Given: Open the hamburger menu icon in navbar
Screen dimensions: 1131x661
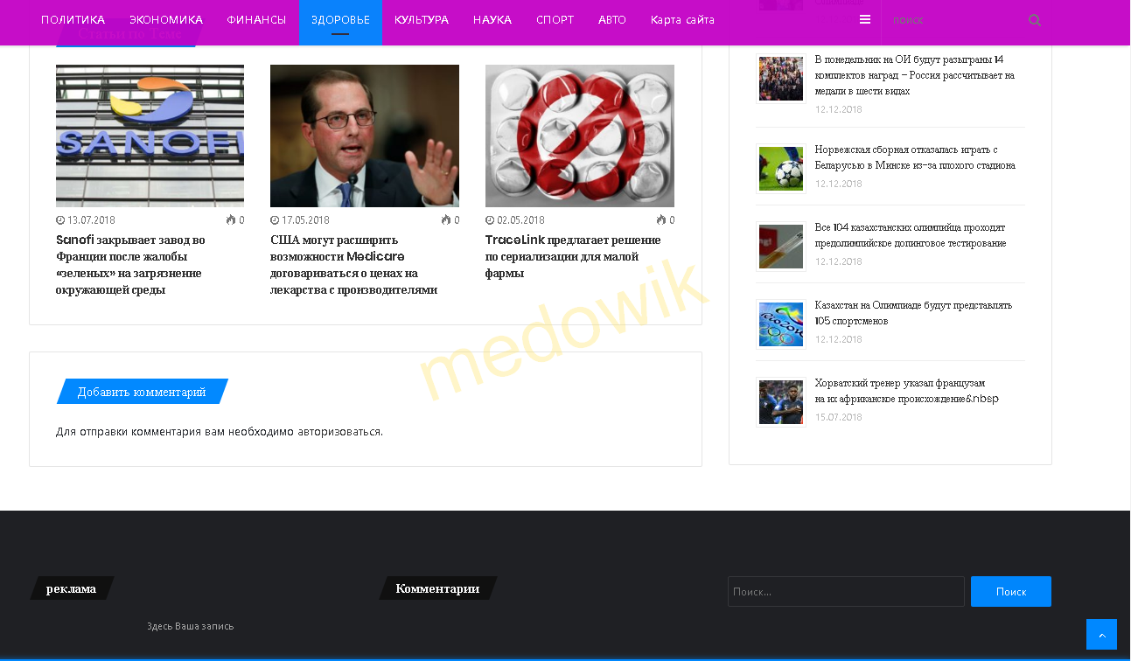Looking at the screenshot, I should click(x=865, y=19).
